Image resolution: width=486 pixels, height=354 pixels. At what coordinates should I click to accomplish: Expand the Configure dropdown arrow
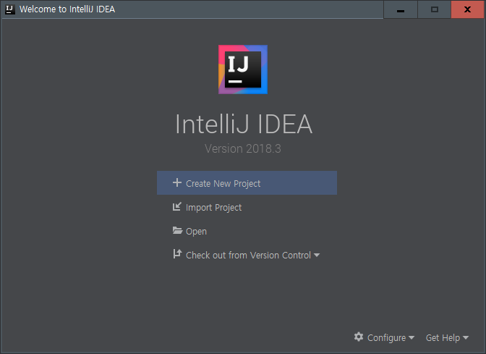click(x=412, y=338)
